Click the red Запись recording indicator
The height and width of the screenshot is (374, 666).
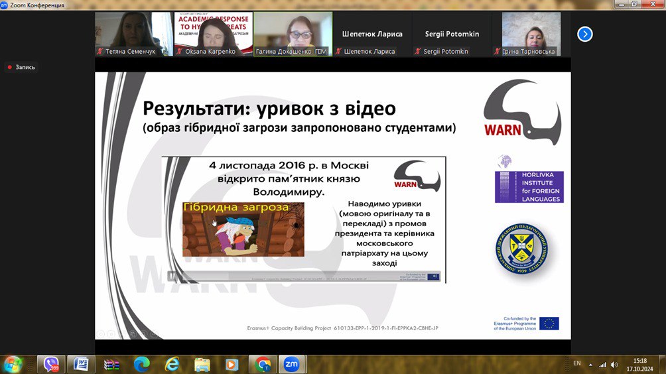(x=21, y=67)
